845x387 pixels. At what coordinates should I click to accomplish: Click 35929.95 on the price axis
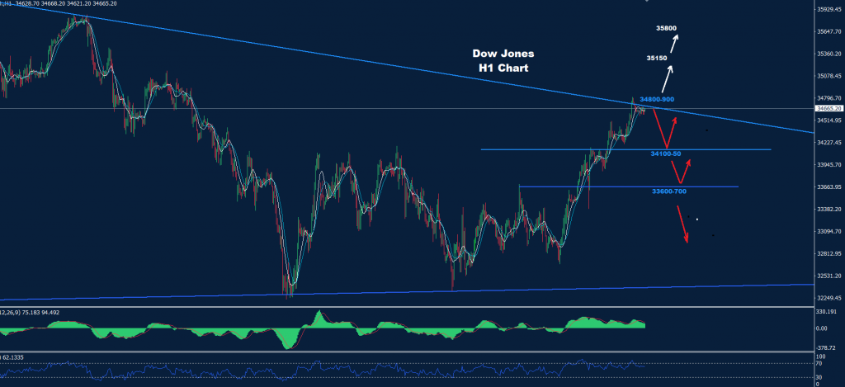coord(830,9)
